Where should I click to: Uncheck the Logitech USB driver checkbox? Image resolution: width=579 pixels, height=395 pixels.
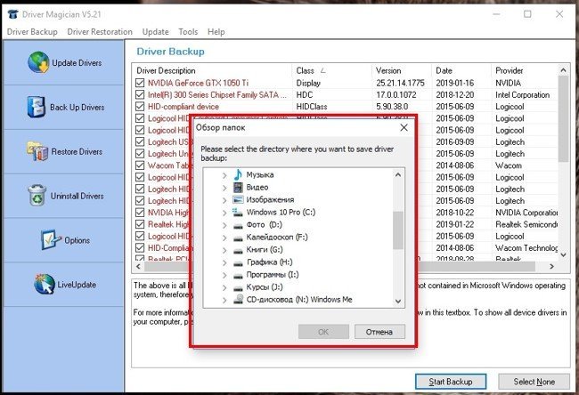(x=140, y=141)
